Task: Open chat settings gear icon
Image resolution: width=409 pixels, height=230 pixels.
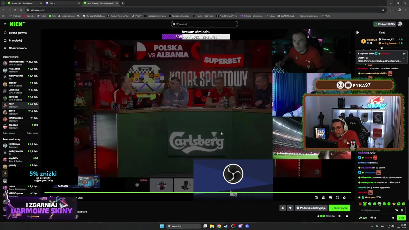Action: 393,218
